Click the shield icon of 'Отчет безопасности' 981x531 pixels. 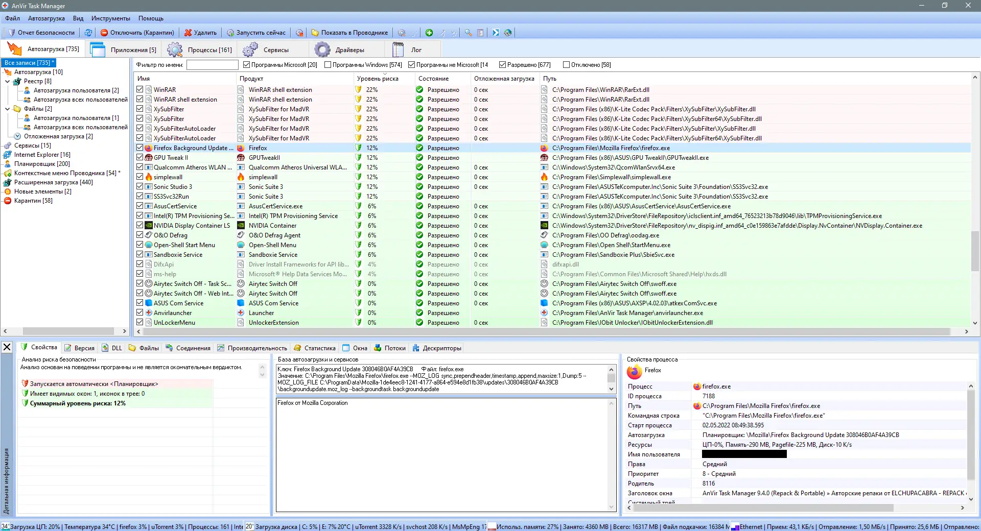(x=11, y=33)
